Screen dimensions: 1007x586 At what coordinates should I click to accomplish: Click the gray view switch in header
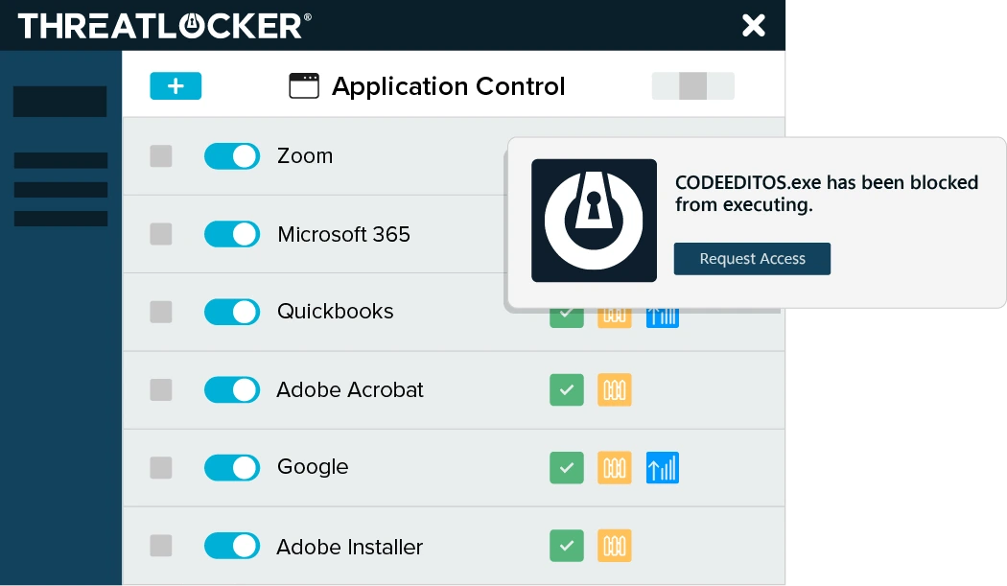pos(692,86)
